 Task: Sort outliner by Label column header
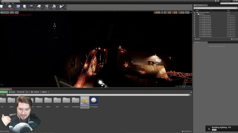coord(197,10)
